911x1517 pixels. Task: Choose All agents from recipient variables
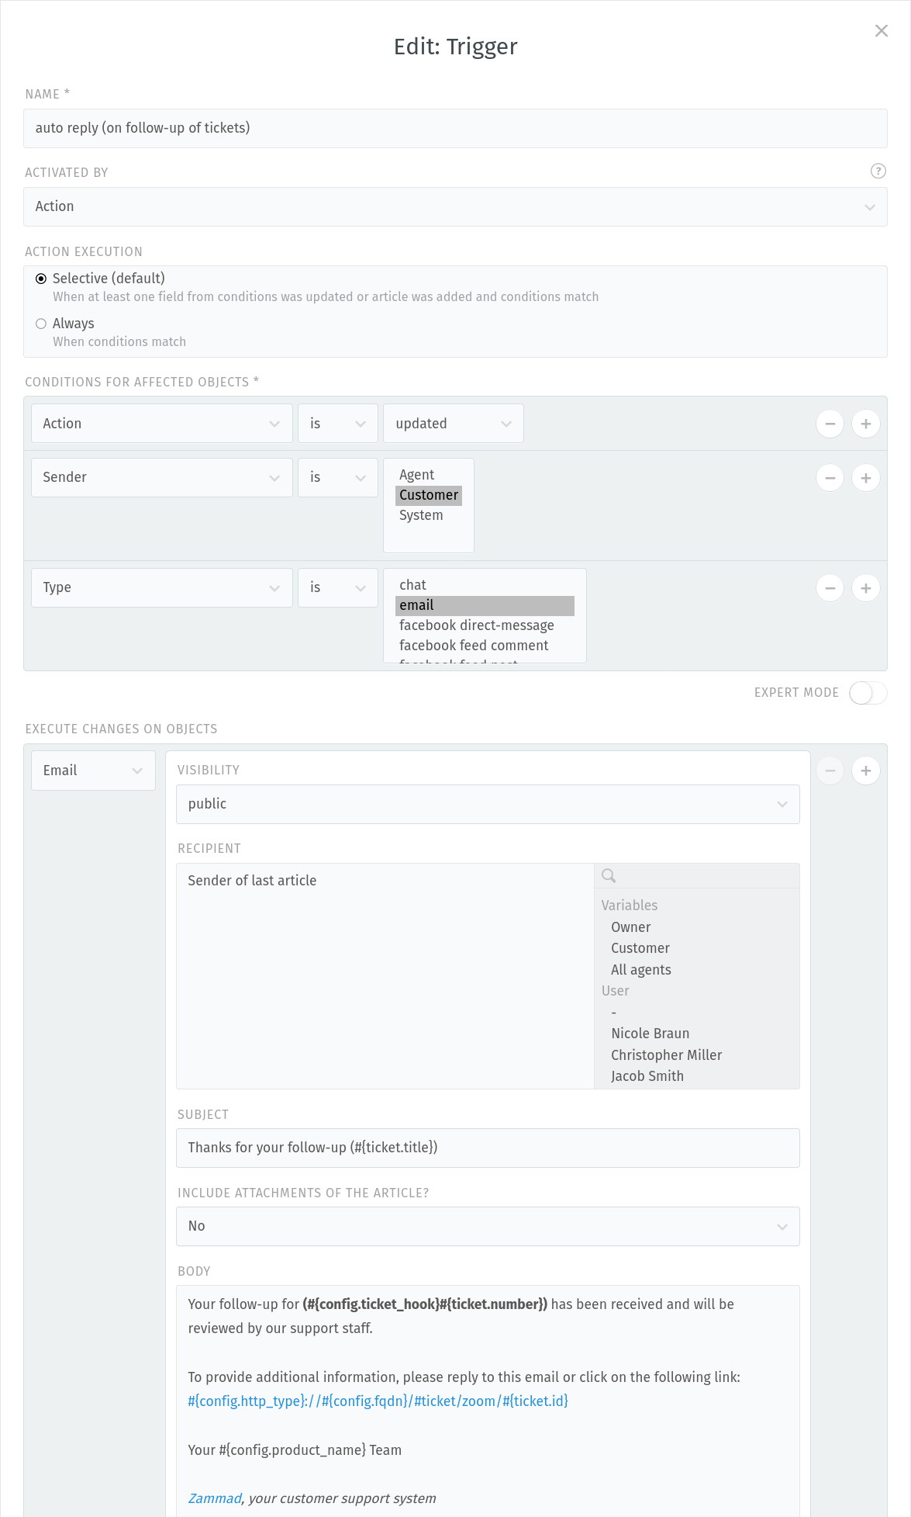[697, 970]
